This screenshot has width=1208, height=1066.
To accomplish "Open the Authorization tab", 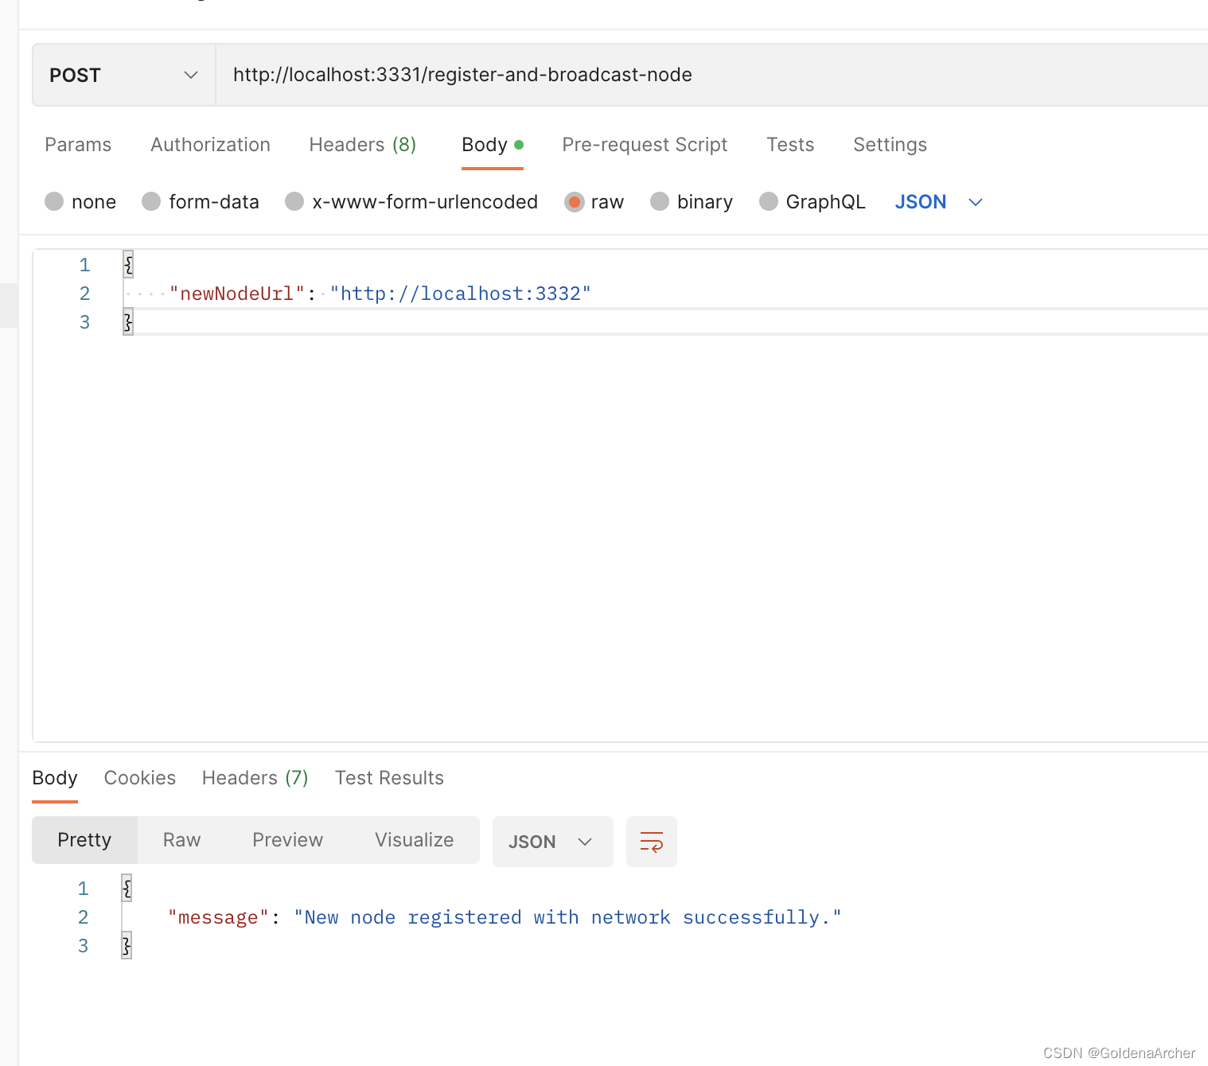I will tap(210, 145).
